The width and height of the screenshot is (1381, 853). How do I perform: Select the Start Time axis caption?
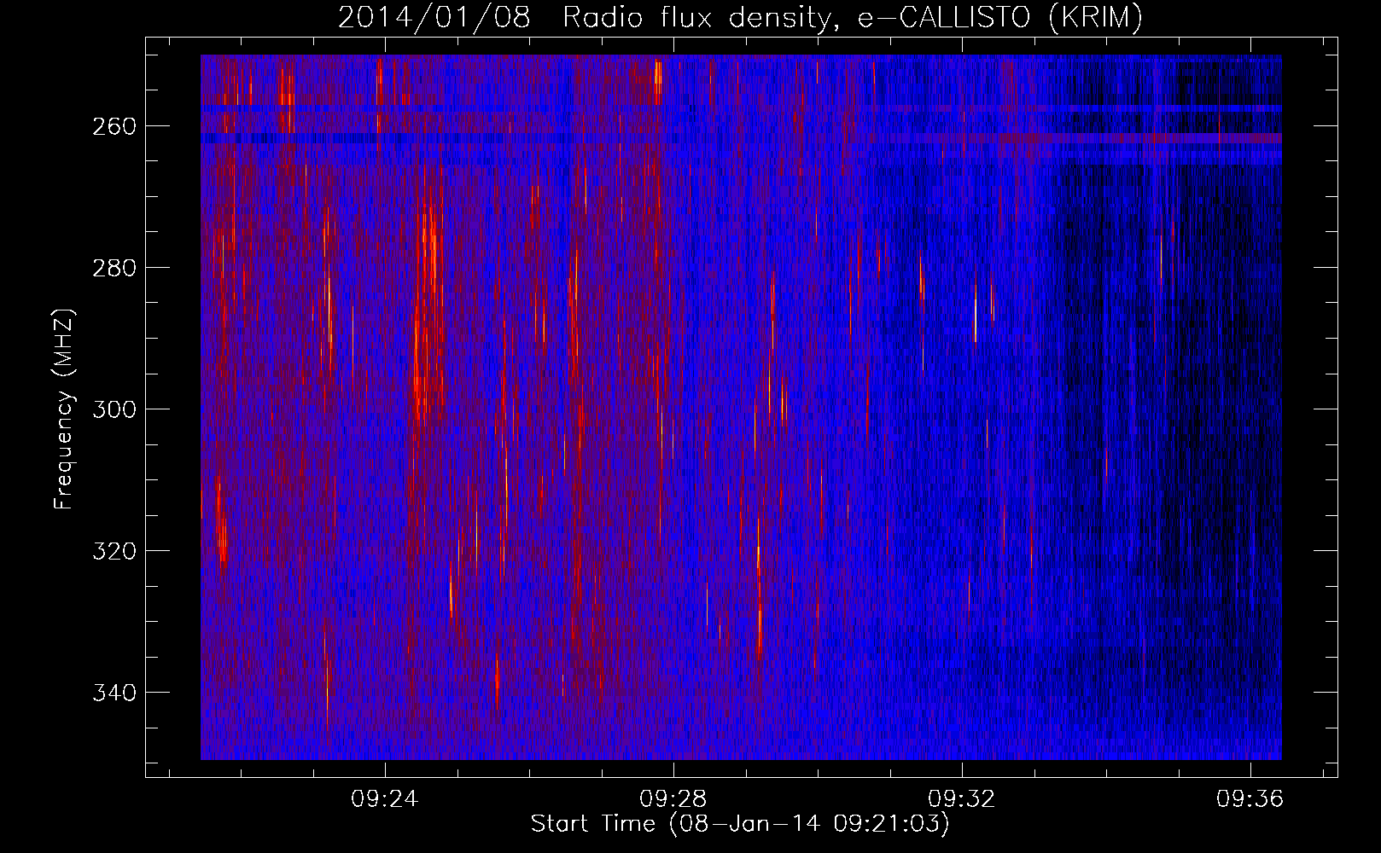[740, 824]
